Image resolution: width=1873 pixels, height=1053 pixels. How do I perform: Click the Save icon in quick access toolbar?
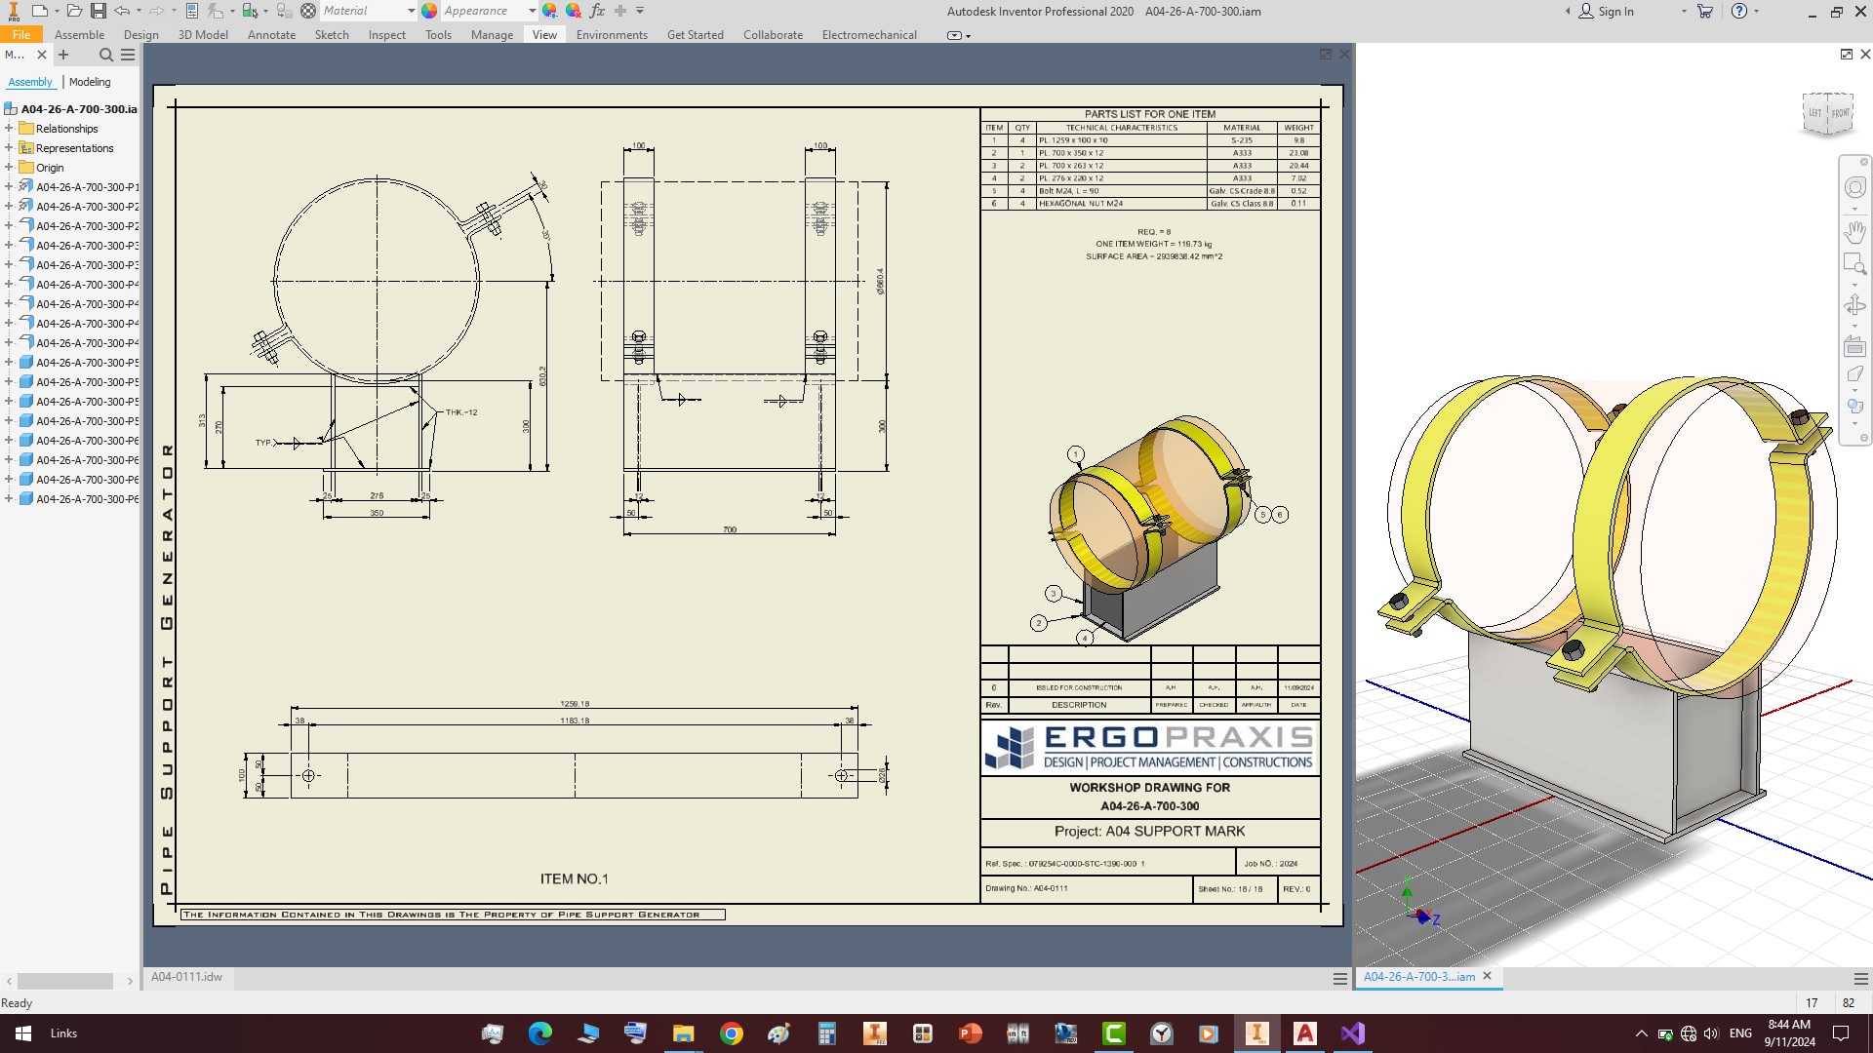(99, 11)
